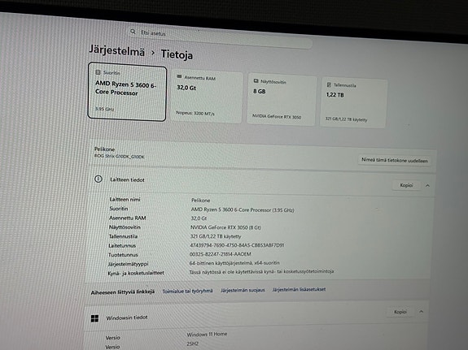Click 'Windows 11 Home' version value
This screenshot has height=350, width=468.
coord(207,335)
